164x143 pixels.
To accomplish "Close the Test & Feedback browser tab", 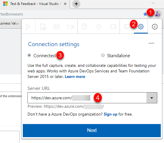I will click(65, 4).
